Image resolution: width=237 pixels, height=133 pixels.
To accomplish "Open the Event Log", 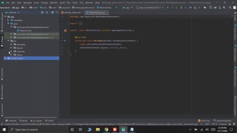I will coord(204,121).
